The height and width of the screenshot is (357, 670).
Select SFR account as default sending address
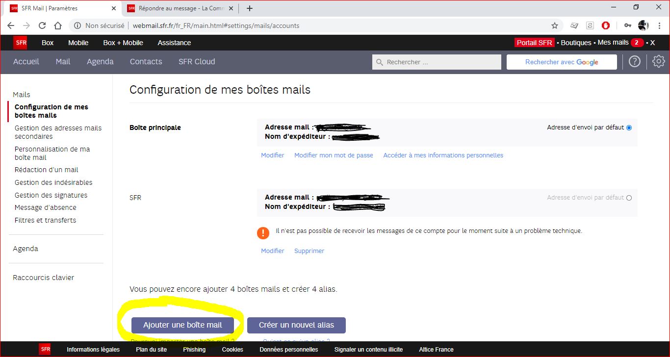click(629, 198)
